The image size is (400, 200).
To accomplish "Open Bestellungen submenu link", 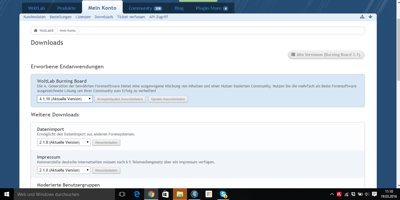I will point(61,17).
